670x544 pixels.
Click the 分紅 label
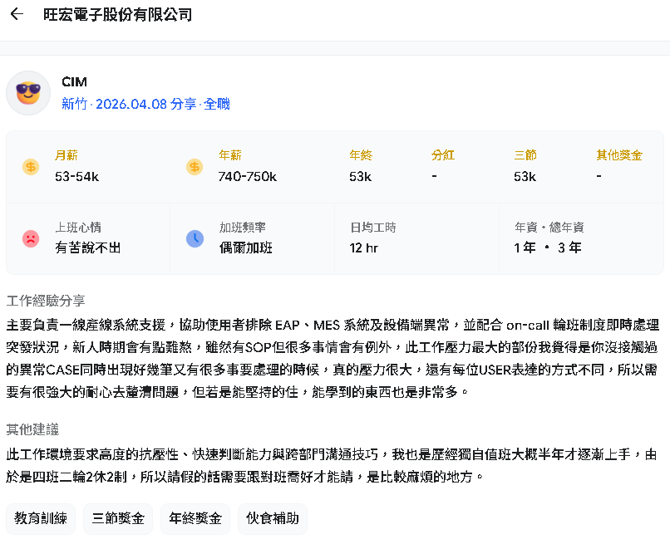(x=443, y=155)
